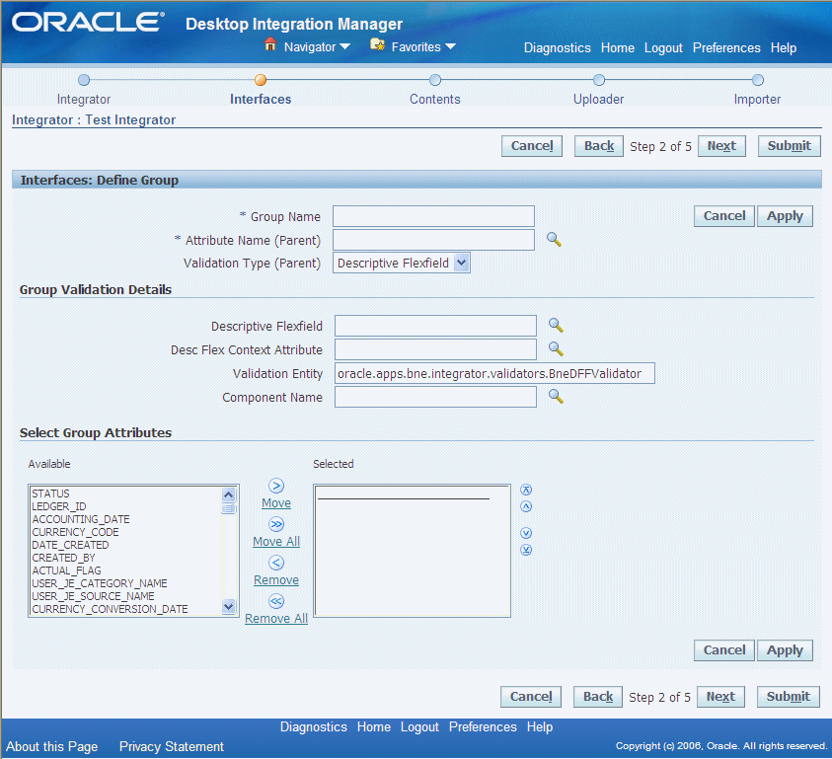
Task: Open Help in top header
Action: 784,47
